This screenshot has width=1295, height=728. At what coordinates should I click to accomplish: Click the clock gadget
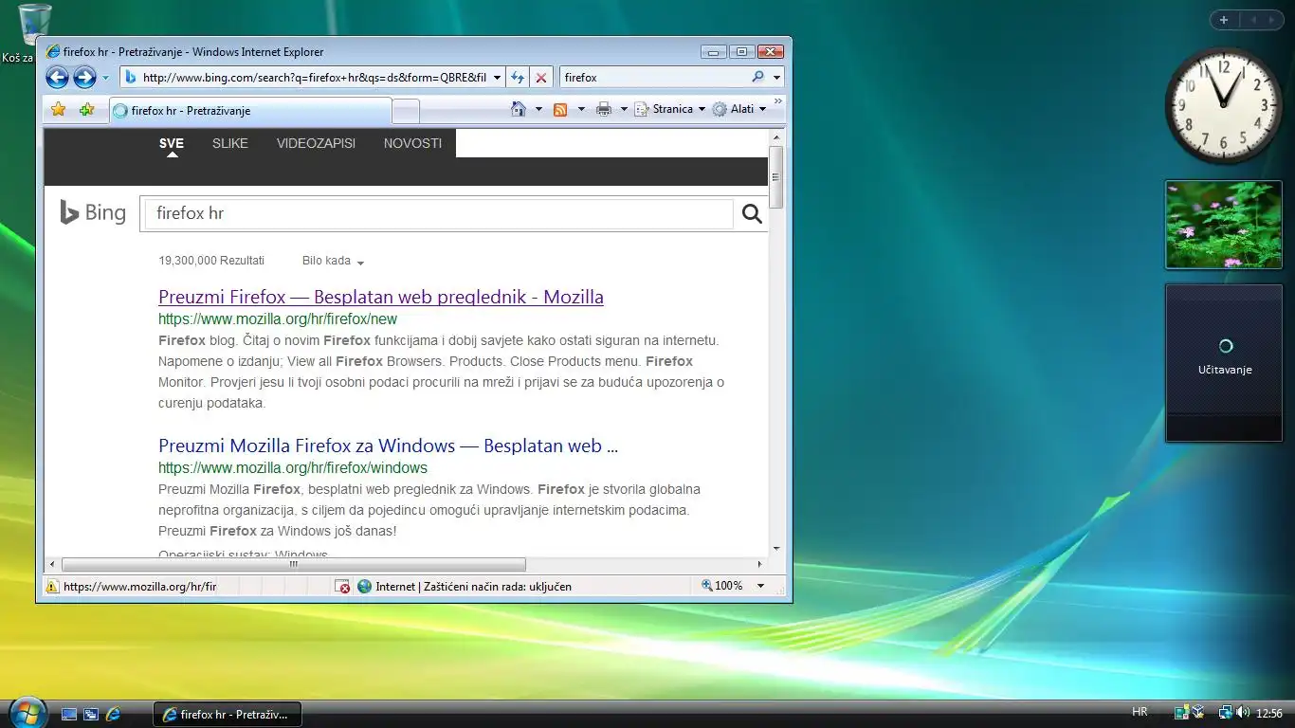(1223, 105)
